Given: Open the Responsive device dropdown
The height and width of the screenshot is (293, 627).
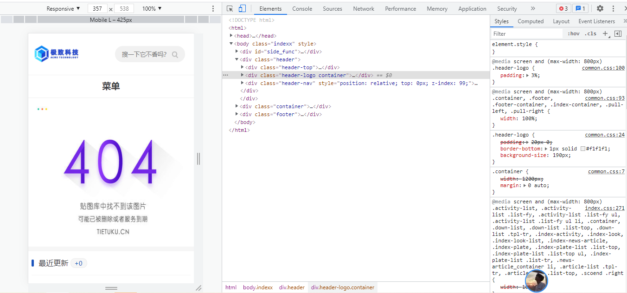Looking at the screenshot, I should [63, 8].
